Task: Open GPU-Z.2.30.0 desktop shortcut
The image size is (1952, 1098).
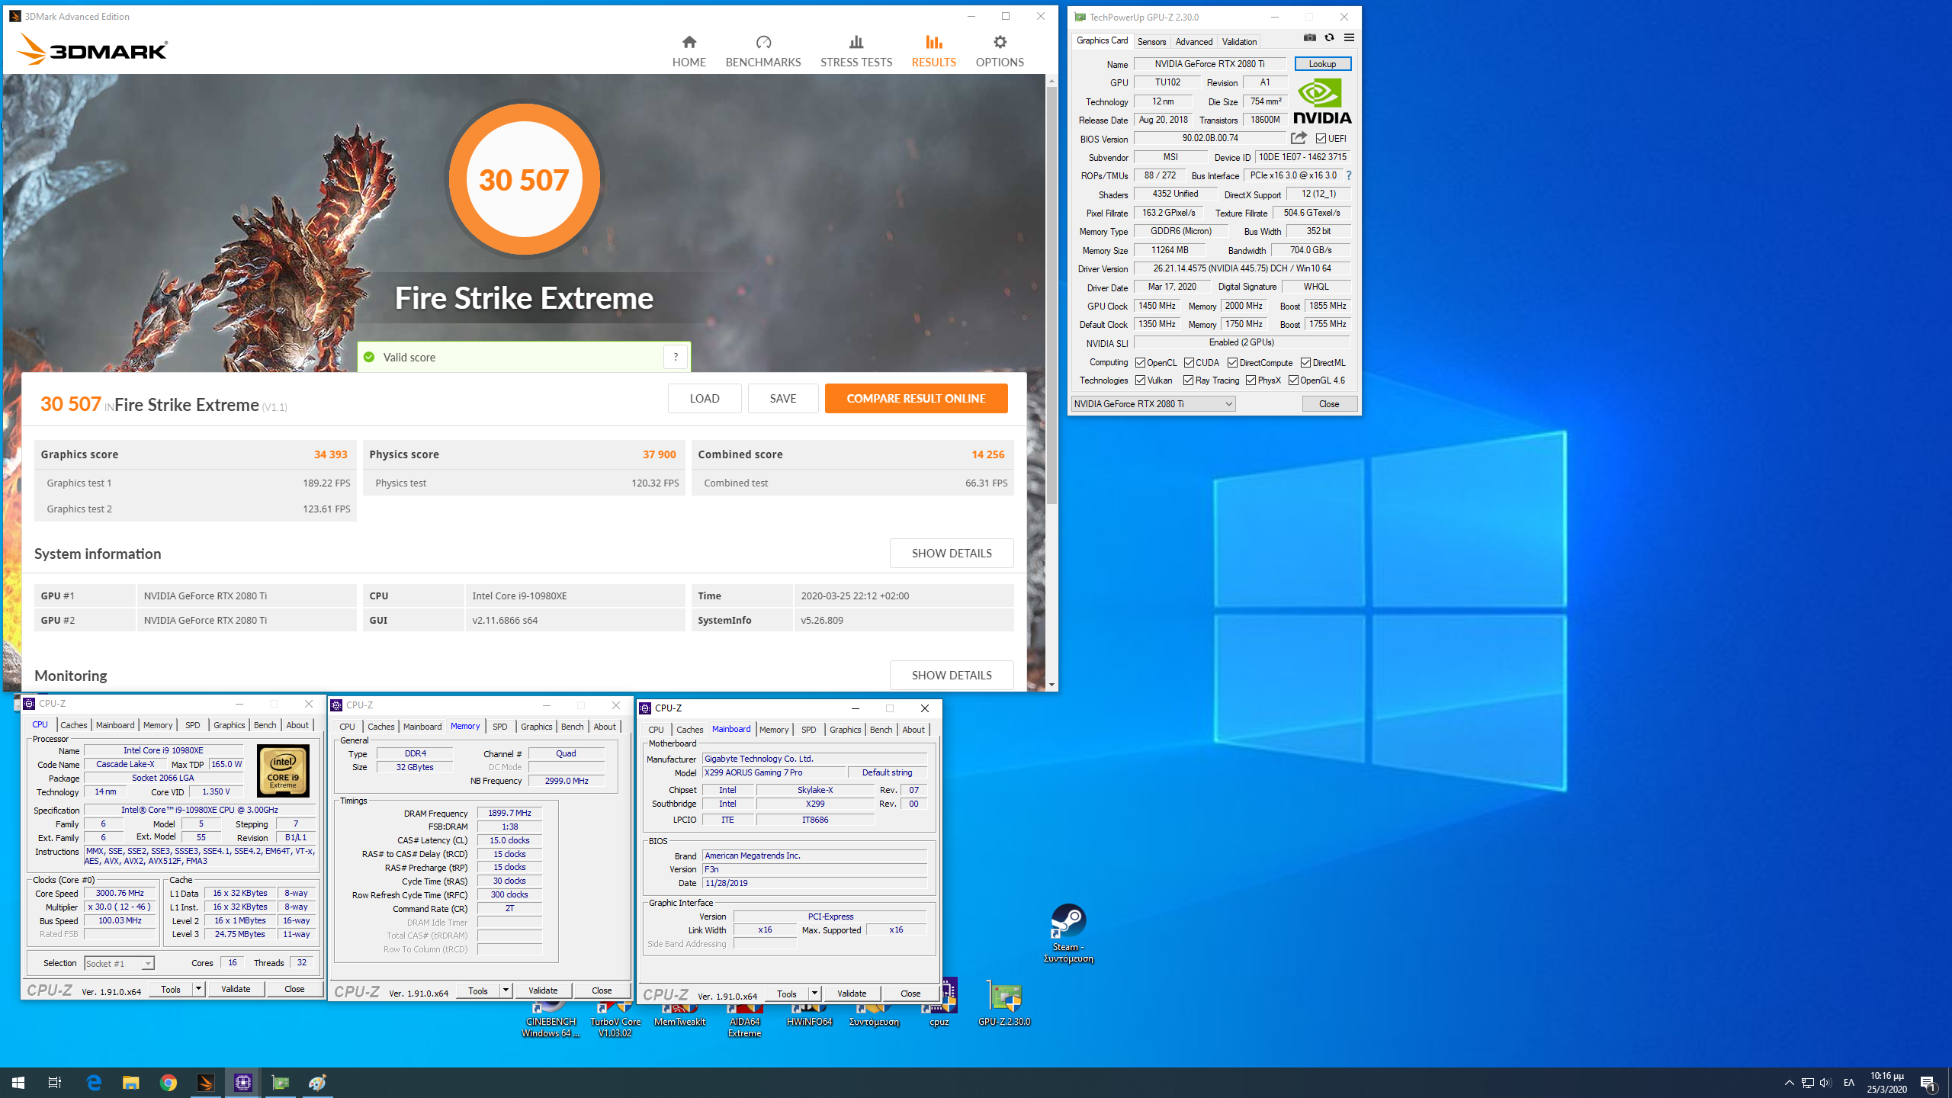Action: pos(1004,1003)
